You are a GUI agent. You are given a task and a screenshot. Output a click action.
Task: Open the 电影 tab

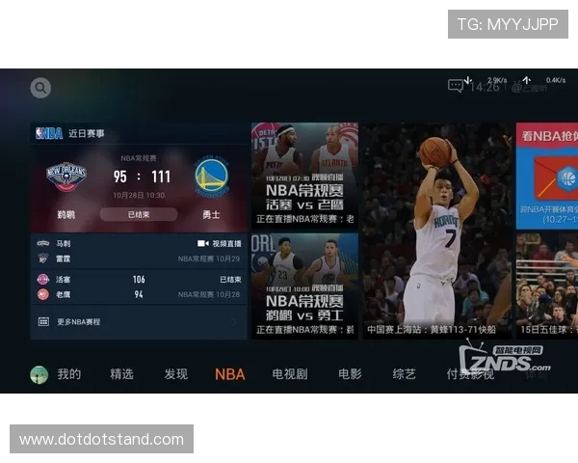tap(350, 374)
